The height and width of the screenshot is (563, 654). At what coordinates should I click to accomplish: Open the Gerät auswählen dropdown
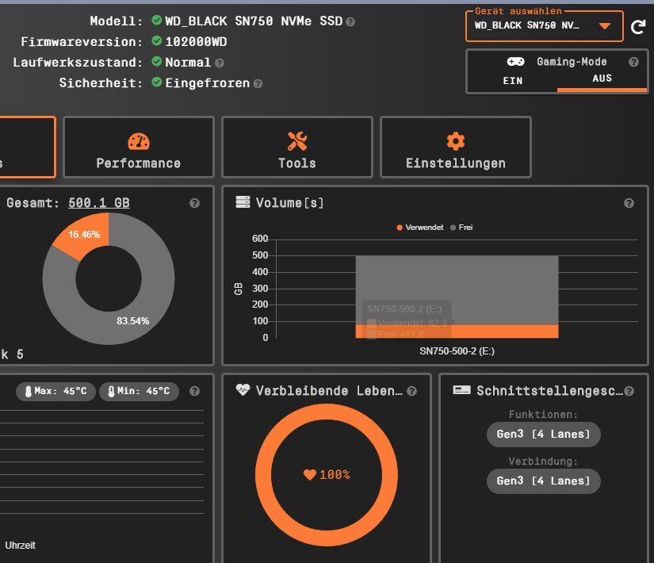(545, 26)
